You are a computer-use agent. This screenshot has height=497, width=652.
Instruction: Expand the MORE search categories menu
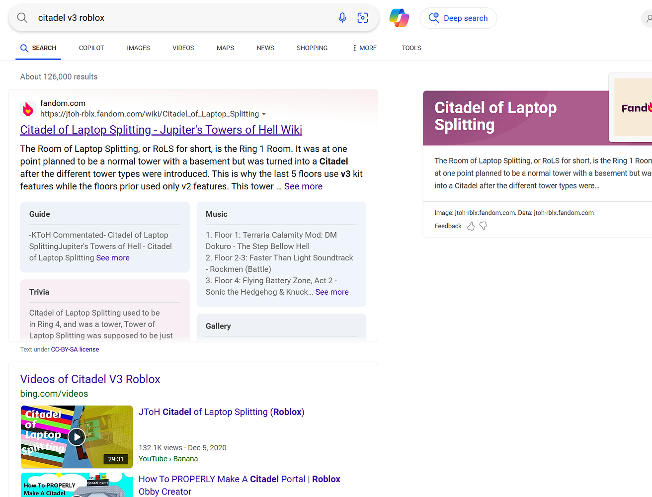tap(365, 48)
